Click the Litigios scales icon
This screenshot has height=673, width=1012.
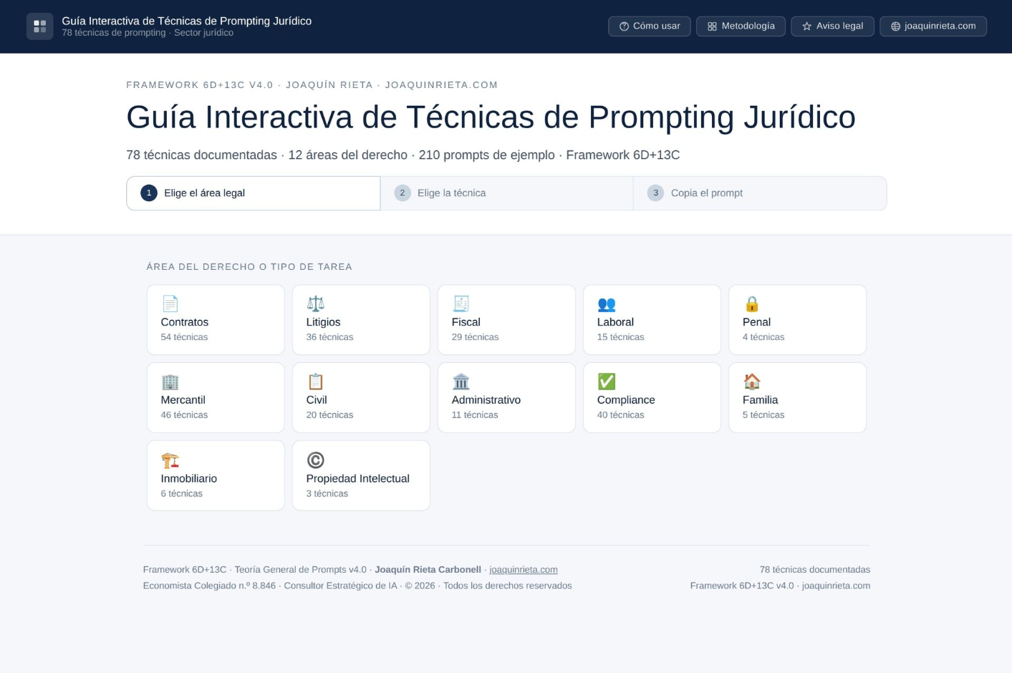click(x=316, y=304)
